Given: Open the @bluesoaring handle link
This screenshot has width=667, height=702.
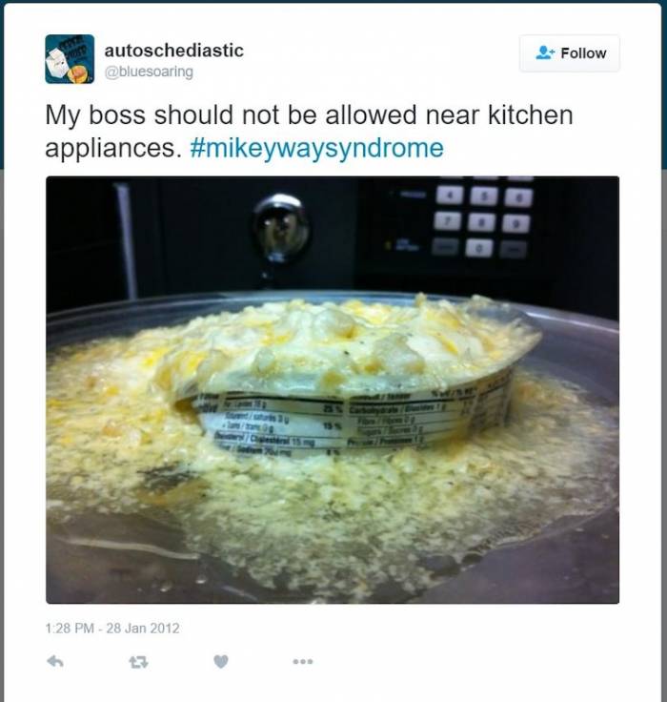Looking at the screenshot, I should pyautogui.click(x=149, y=72).
